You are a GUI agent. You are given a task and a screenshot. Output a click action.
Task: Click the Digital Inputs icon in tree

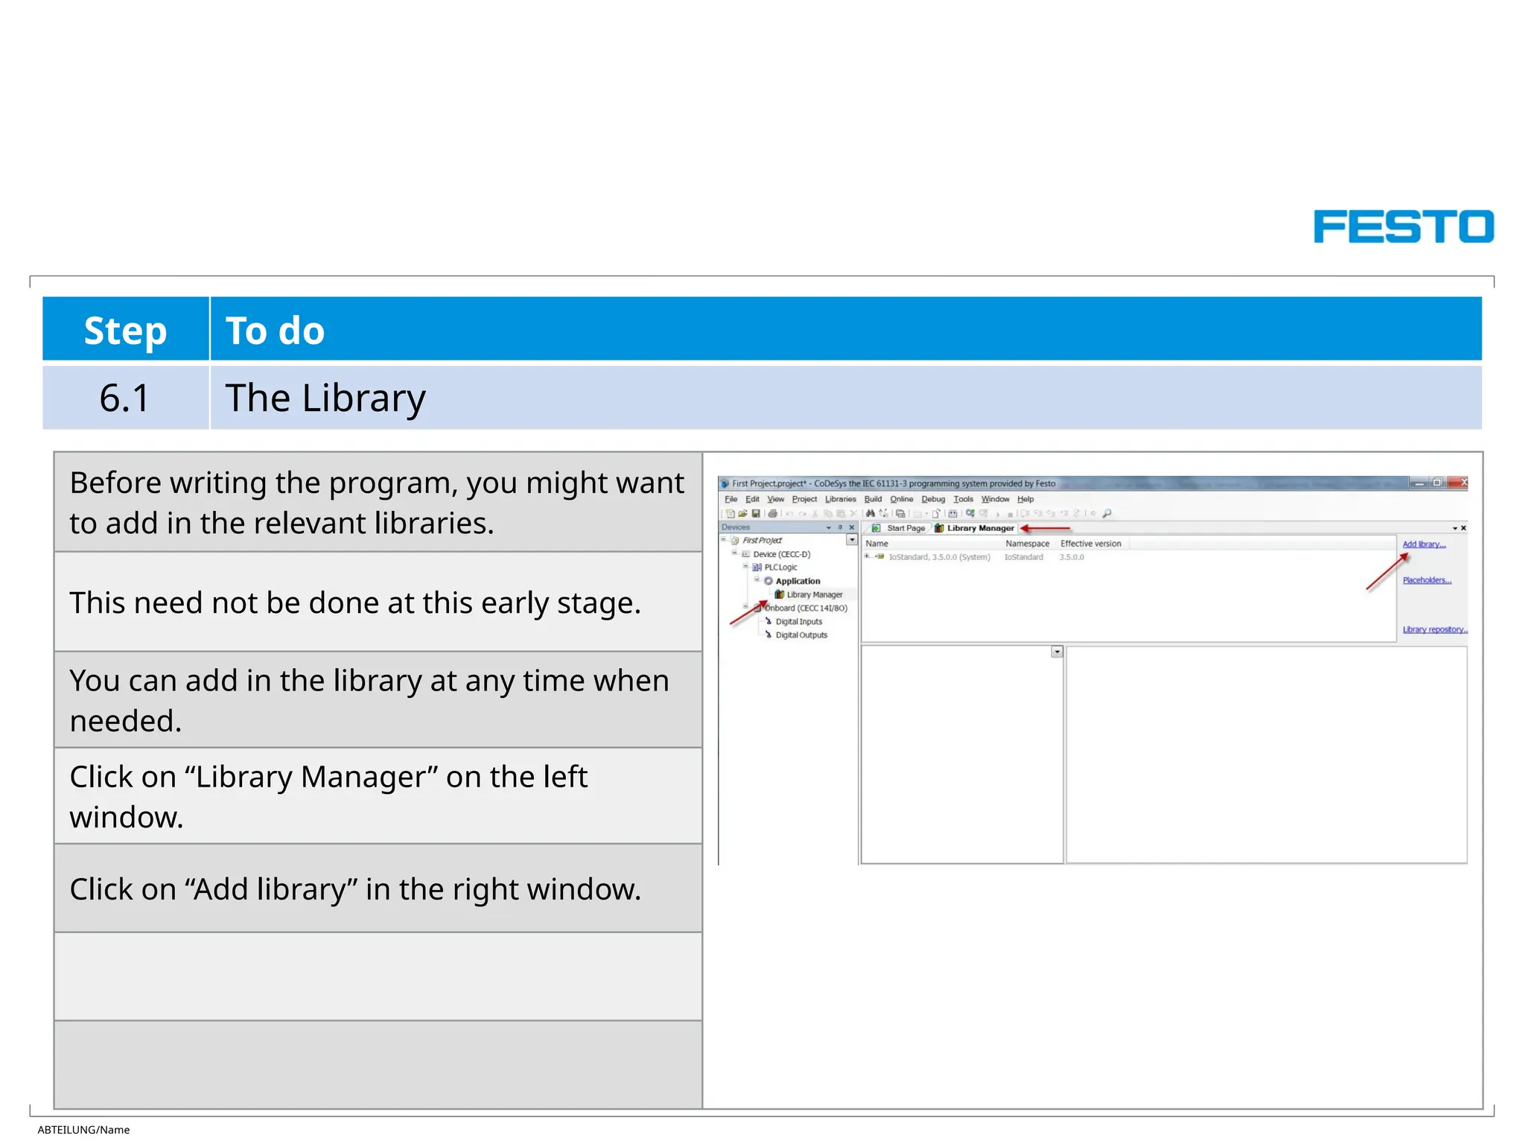[x=768, y=621]
